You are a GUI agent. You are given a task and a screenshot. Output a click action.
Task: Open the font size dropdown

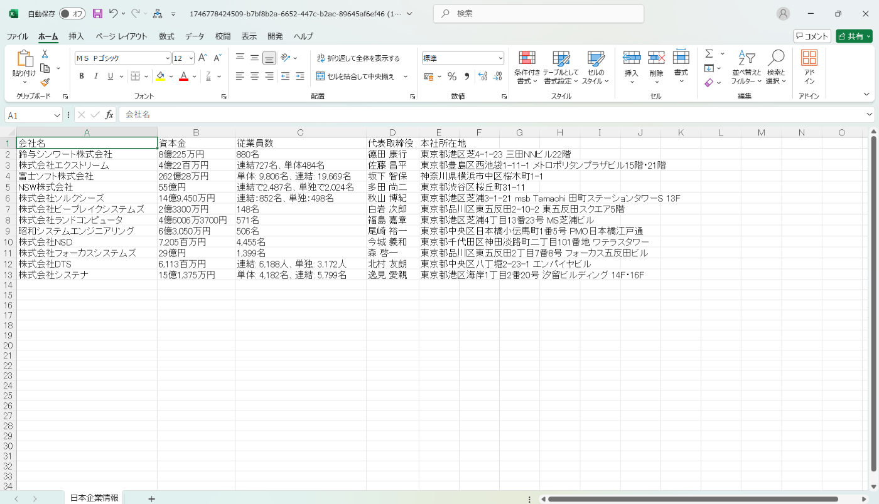click(191, 58)
